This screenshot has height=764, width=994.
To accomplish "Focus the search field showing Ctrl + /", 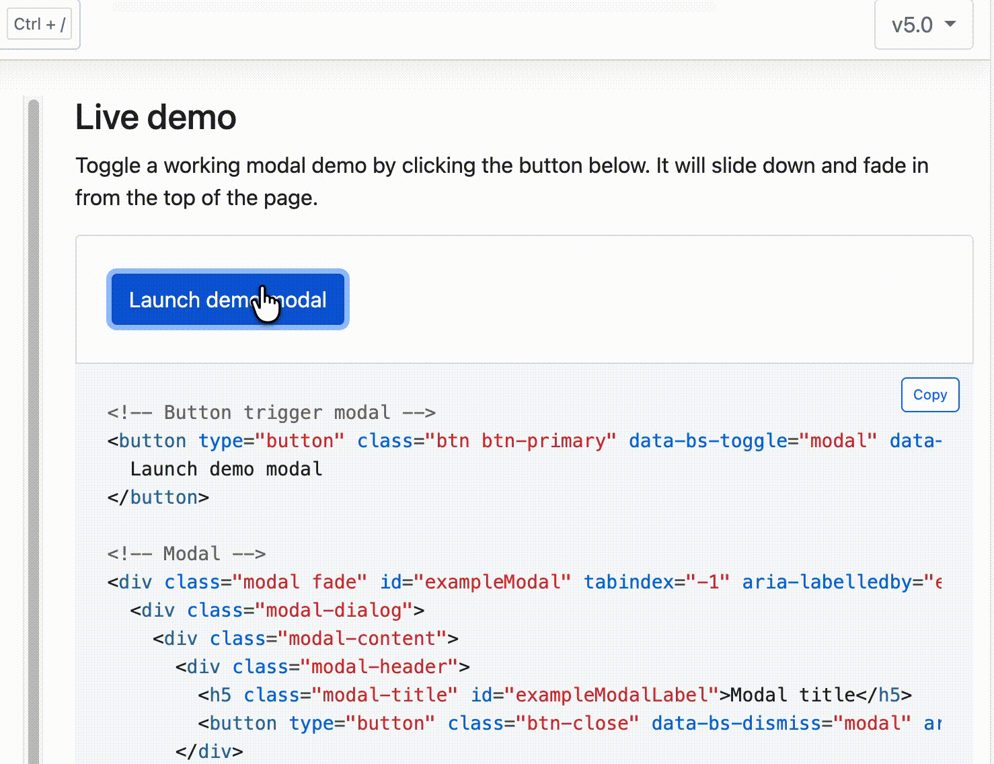I will (x=40, y=24).
